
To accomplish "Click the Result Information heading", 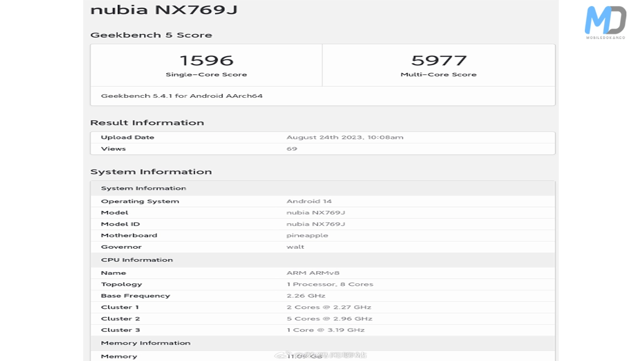I will coord(147,123).
